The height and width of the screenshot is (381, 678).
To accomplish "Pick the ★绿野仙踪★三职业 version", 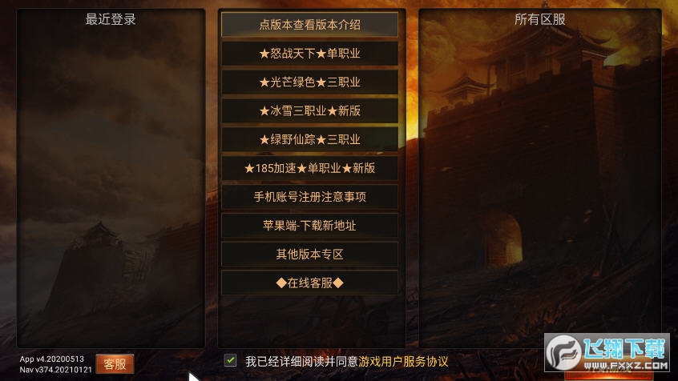I will (309, 139).
